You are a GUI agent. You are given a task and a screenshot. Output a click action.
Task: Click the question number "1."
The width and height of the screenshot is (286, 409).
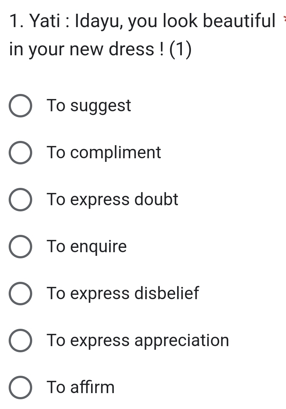click(16, 22)
